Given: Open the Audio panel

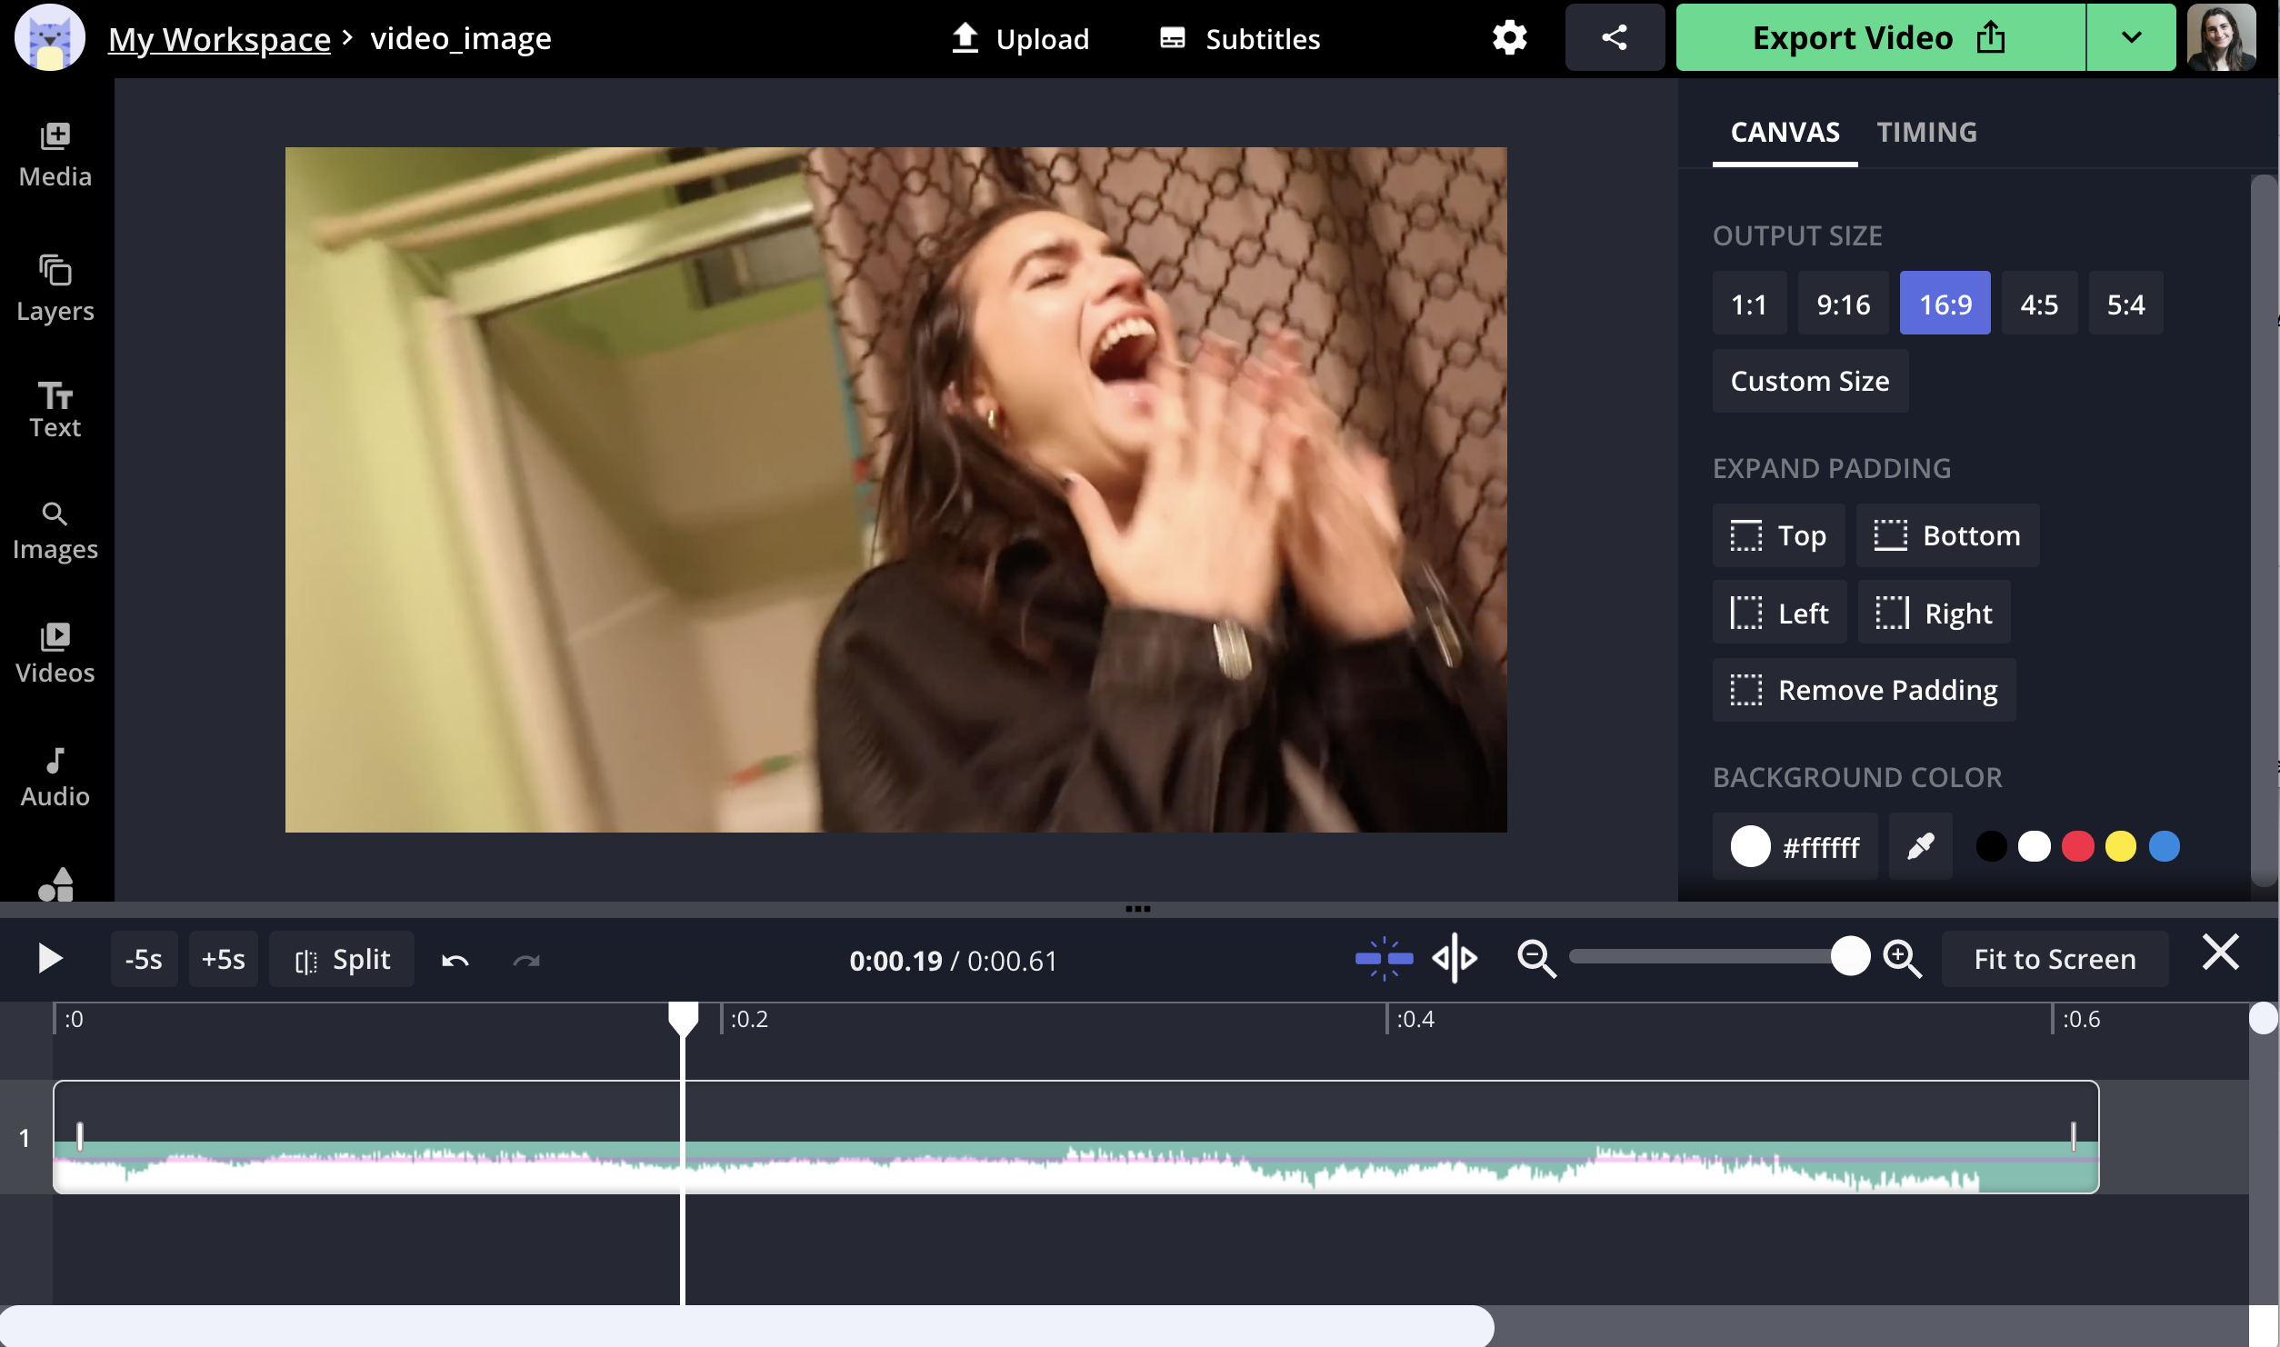Looking at the screenshot, I should [x=53, y=774].
